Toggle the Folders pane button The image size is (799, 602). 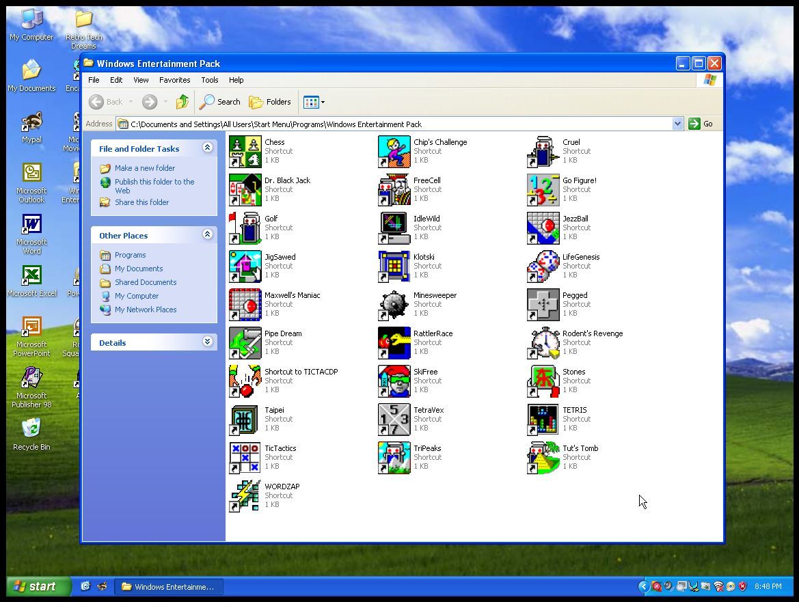pyautogui.click(x=270, y=102)
